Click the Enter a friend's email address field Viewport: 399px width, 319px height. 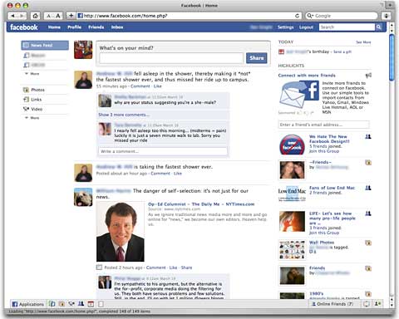pos(323,125)
